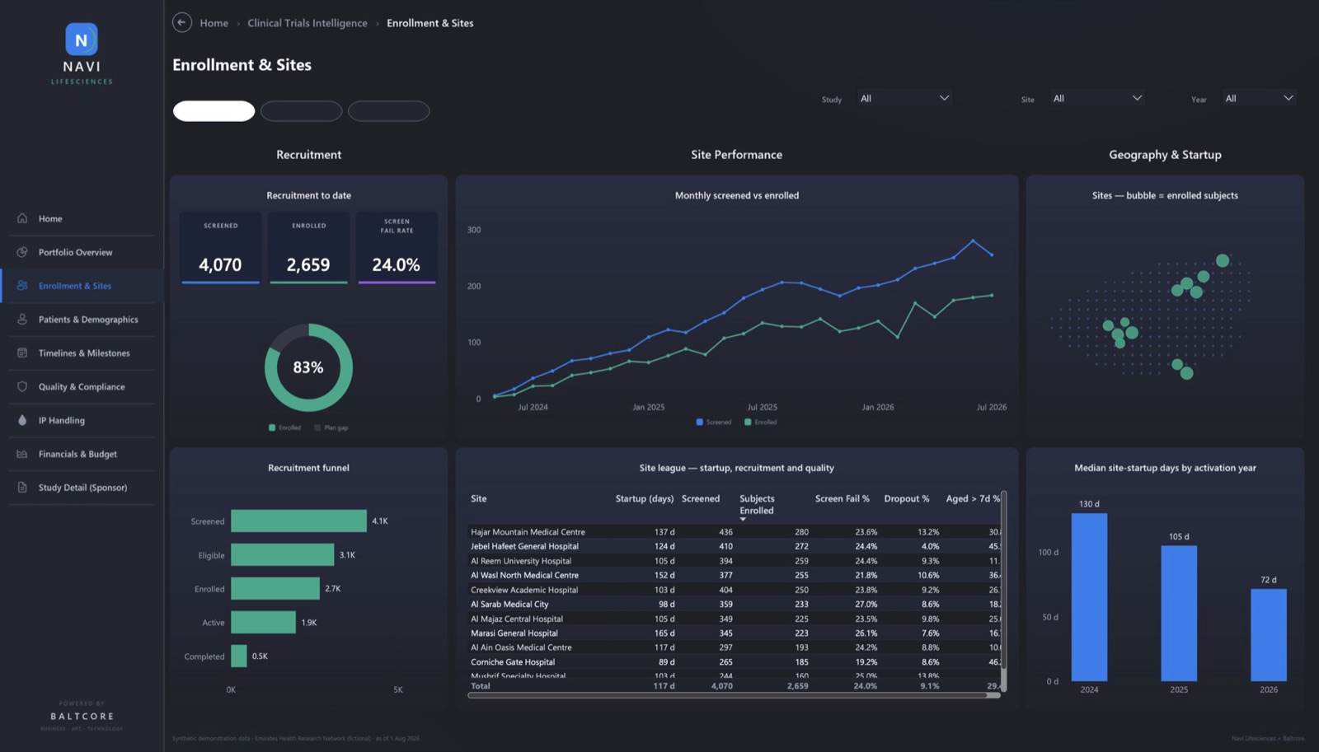
Task: Click the green Enrolled line-chart legend swatch
Action: point(748,422)
